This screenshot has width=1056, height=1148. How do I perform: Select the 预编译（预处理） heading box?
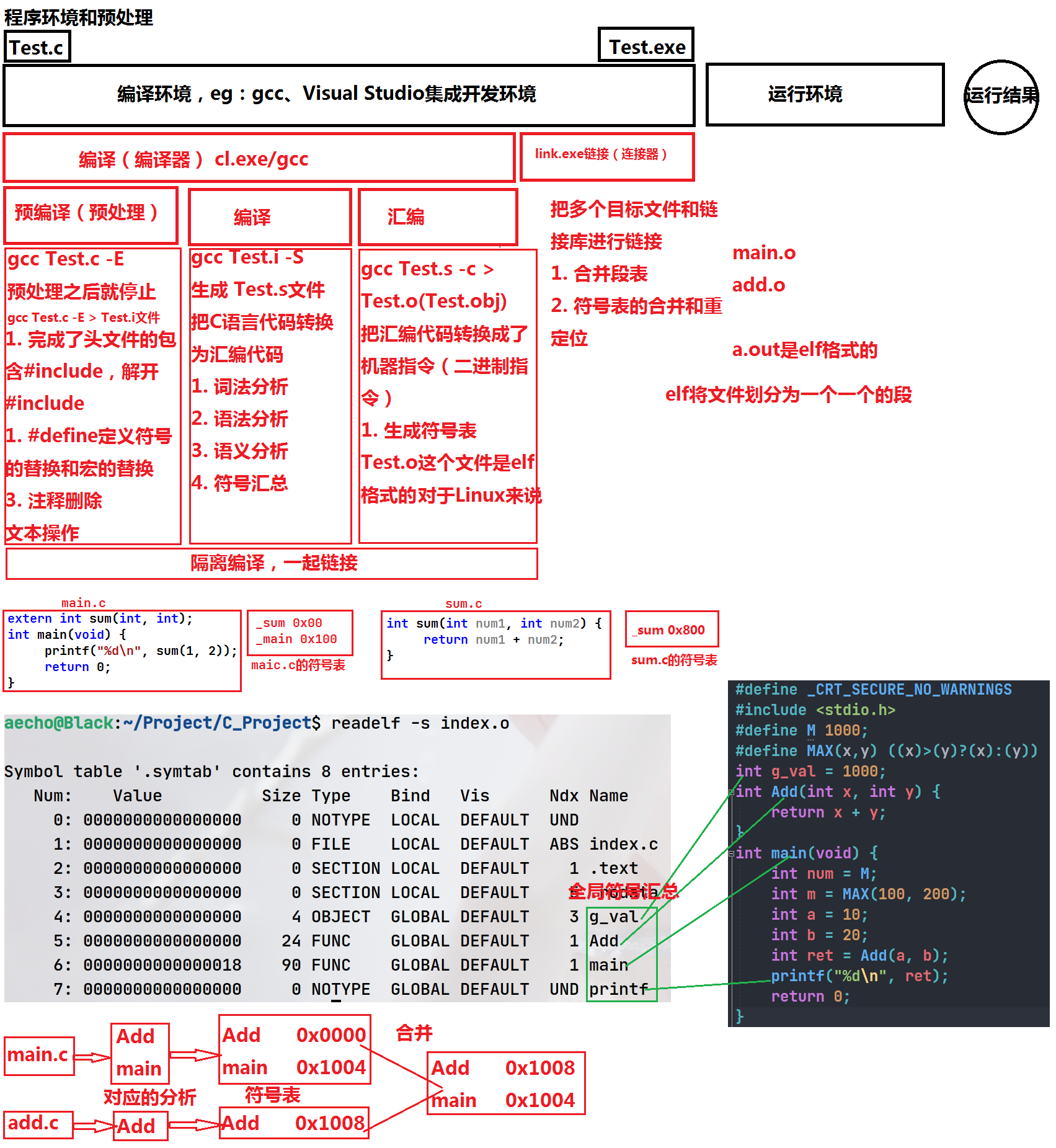91,215
